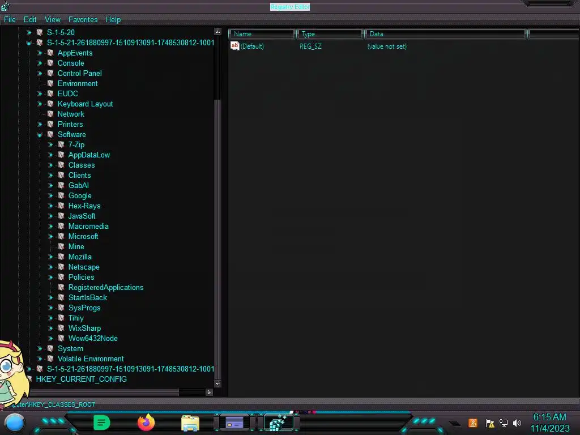Expand the Console key
The height and width of the screenshot is (435, 580).
(x=40, y=63)
